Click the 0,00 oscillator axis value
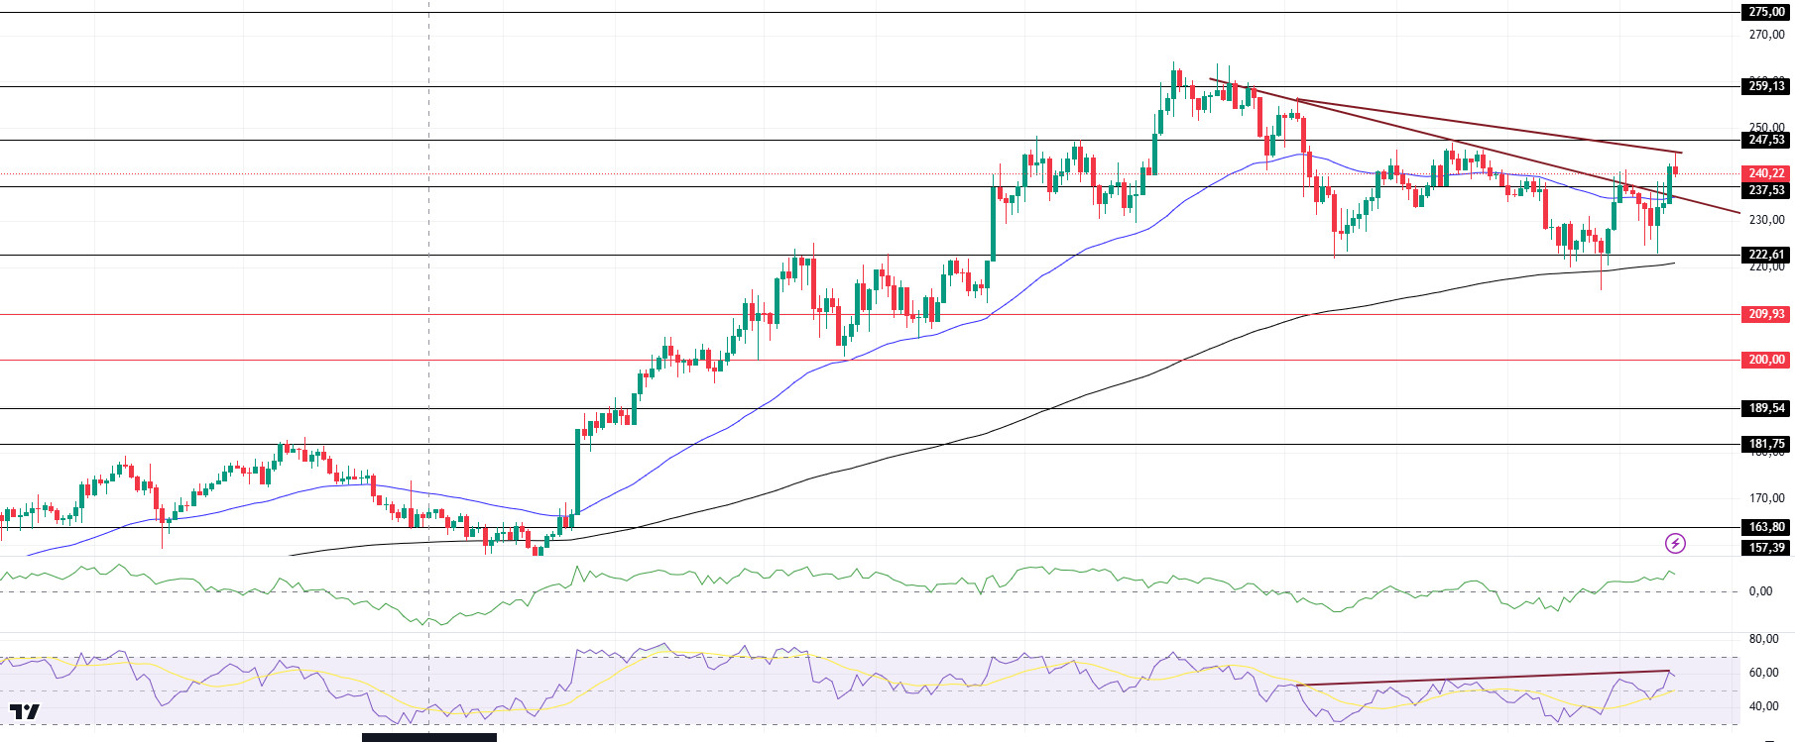Screen dimensions: 1795x742 click(x=1760, y=591)
